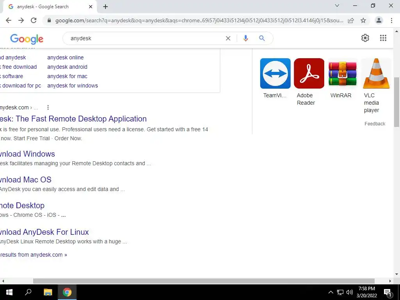Open the anydesk.com result options menu

tap(48, 107)
